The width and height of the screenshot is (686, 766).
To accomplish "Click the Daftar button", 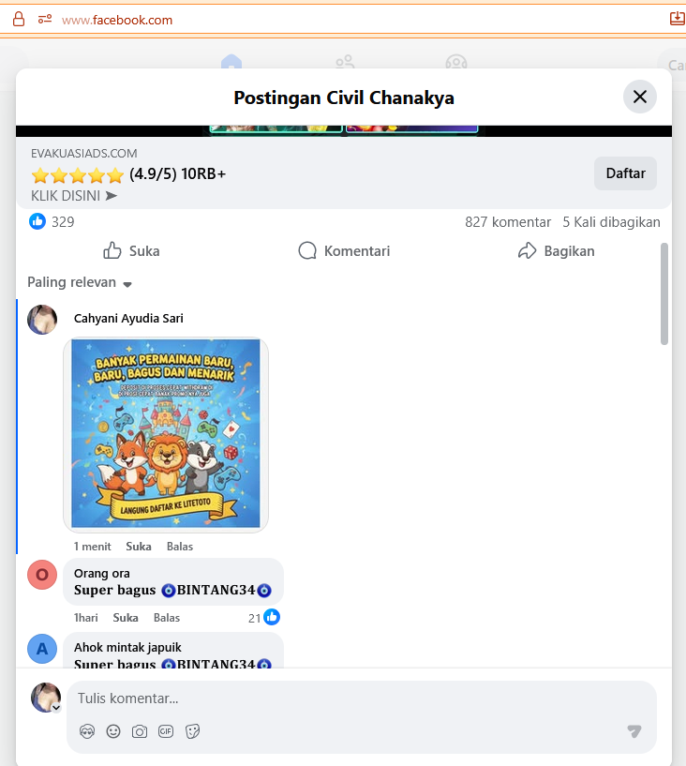I will tap(625, 173).
